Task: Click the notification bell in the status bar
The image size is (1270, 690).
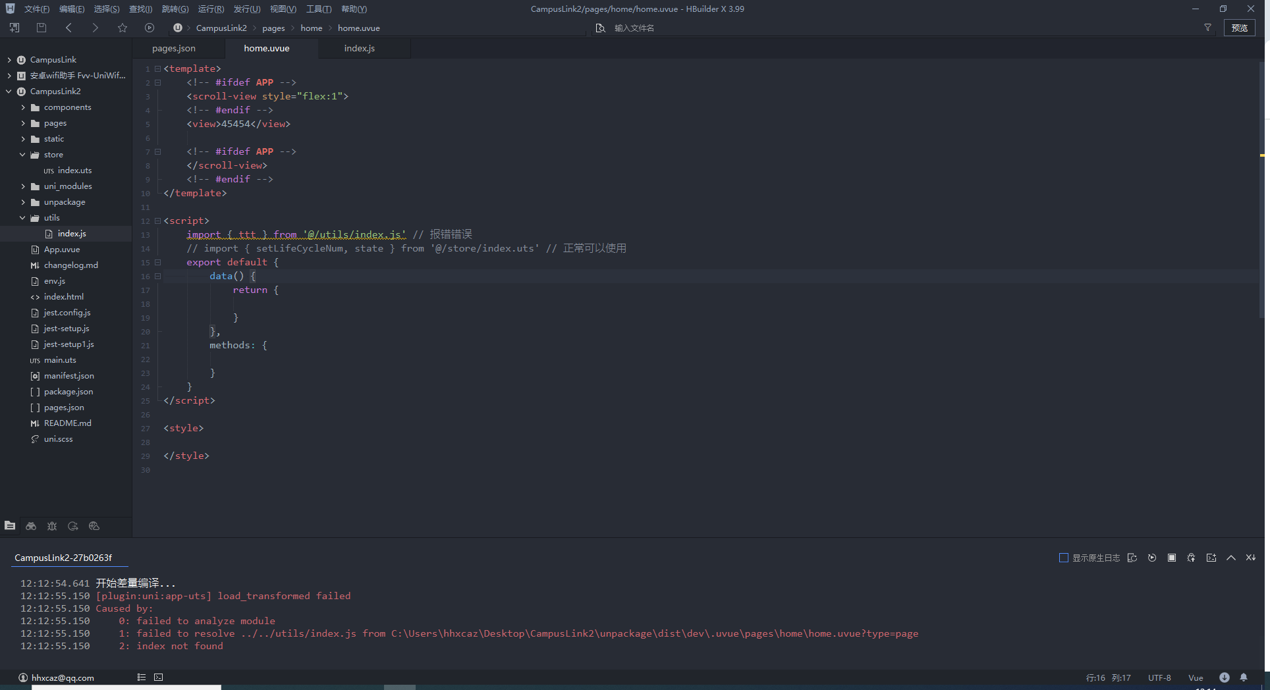Action: coord(1244,677)
